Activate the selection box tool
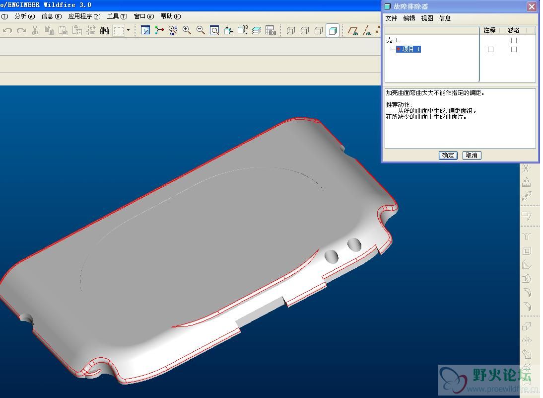Viewport: 543px width, 398px height. (x=119, y=30)
